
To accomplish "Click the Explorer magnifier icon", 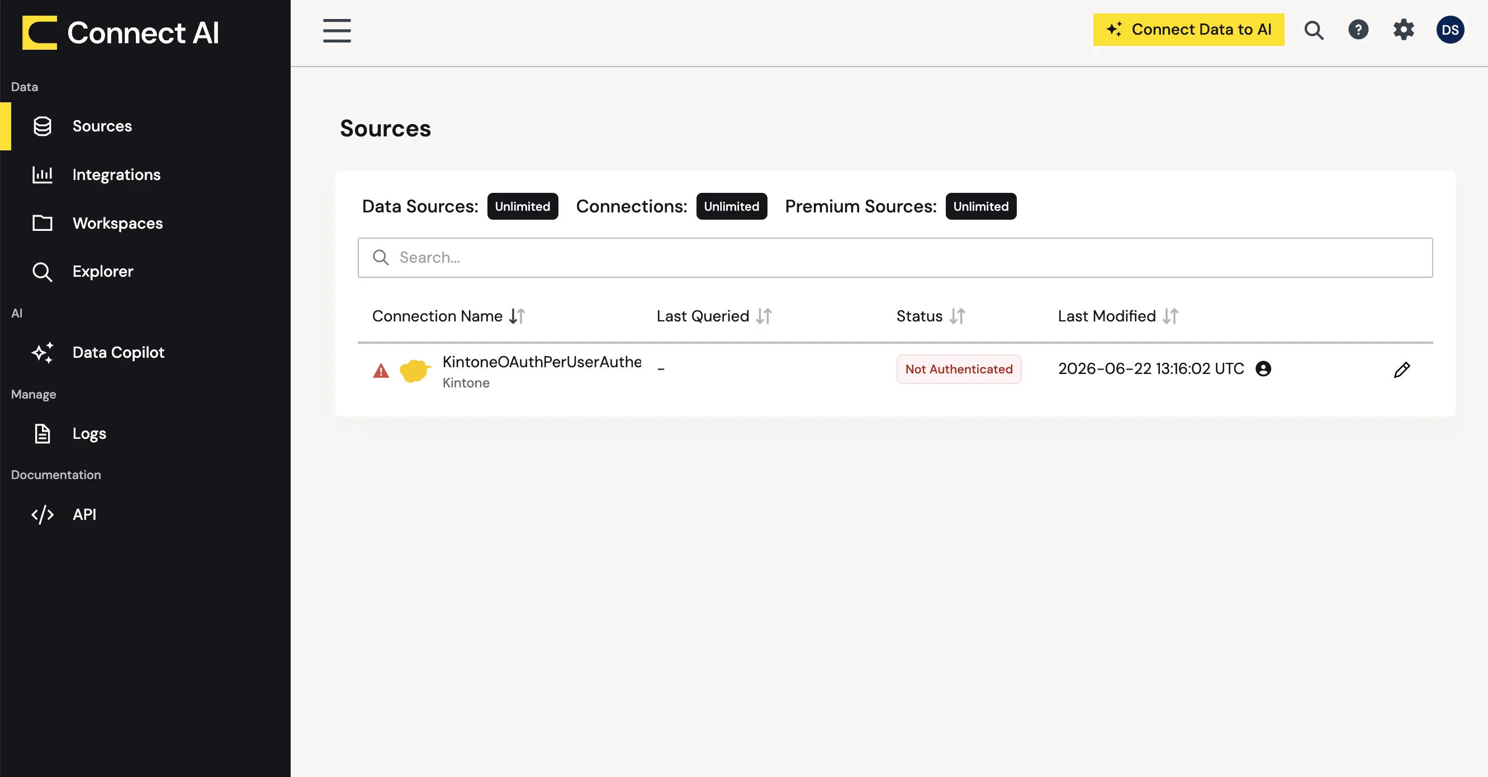I will [x=42, y=272].
